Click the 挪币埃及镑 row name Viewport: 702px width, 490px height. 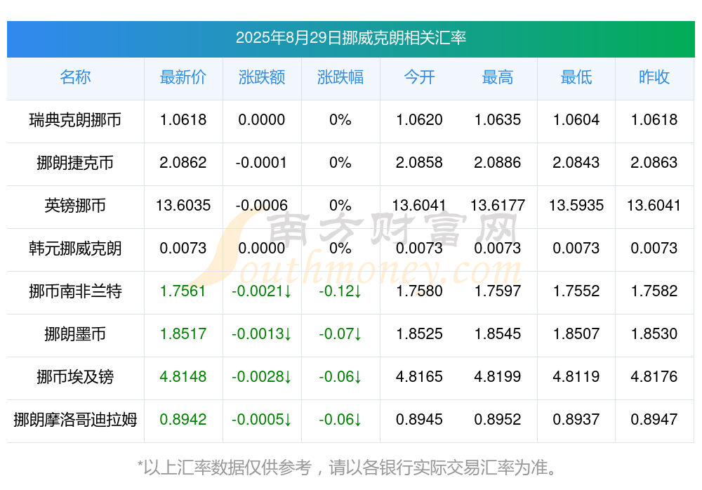75,377
